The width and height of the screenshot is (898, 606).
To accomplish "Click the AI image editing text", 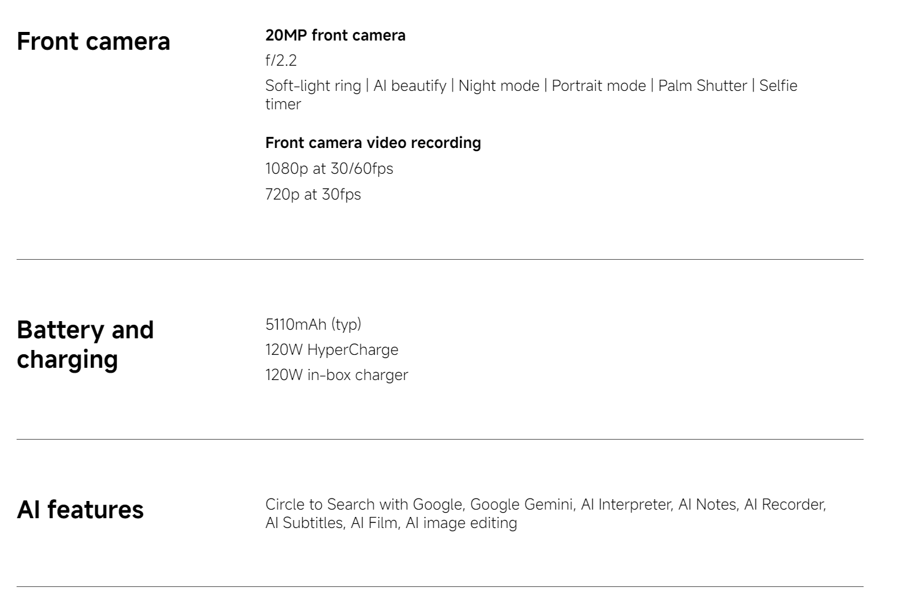I will [461, 523].
